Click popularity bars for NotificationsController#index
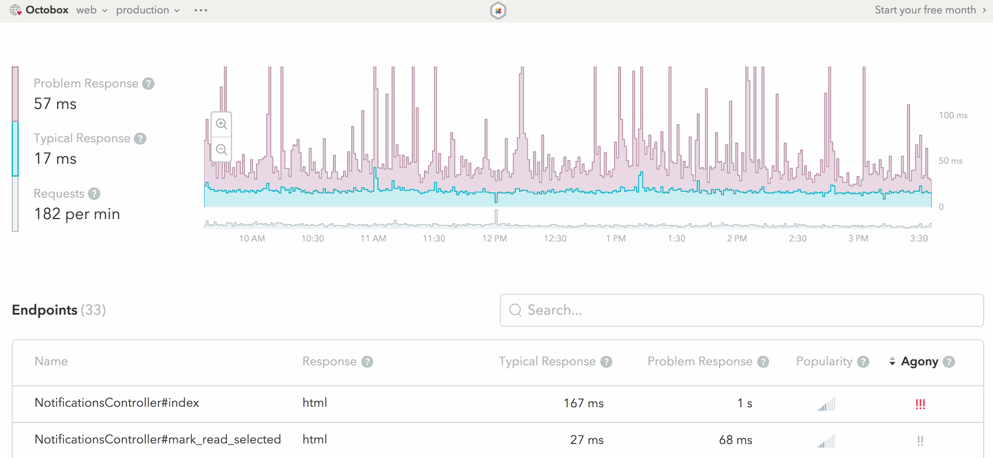 tap(827, 404)
